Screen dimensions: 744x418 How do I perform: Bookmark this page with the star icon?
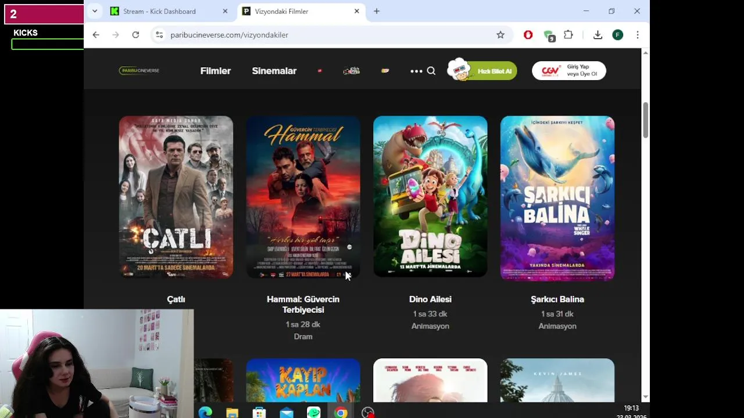pyautogui.click(x=500, y=35)
